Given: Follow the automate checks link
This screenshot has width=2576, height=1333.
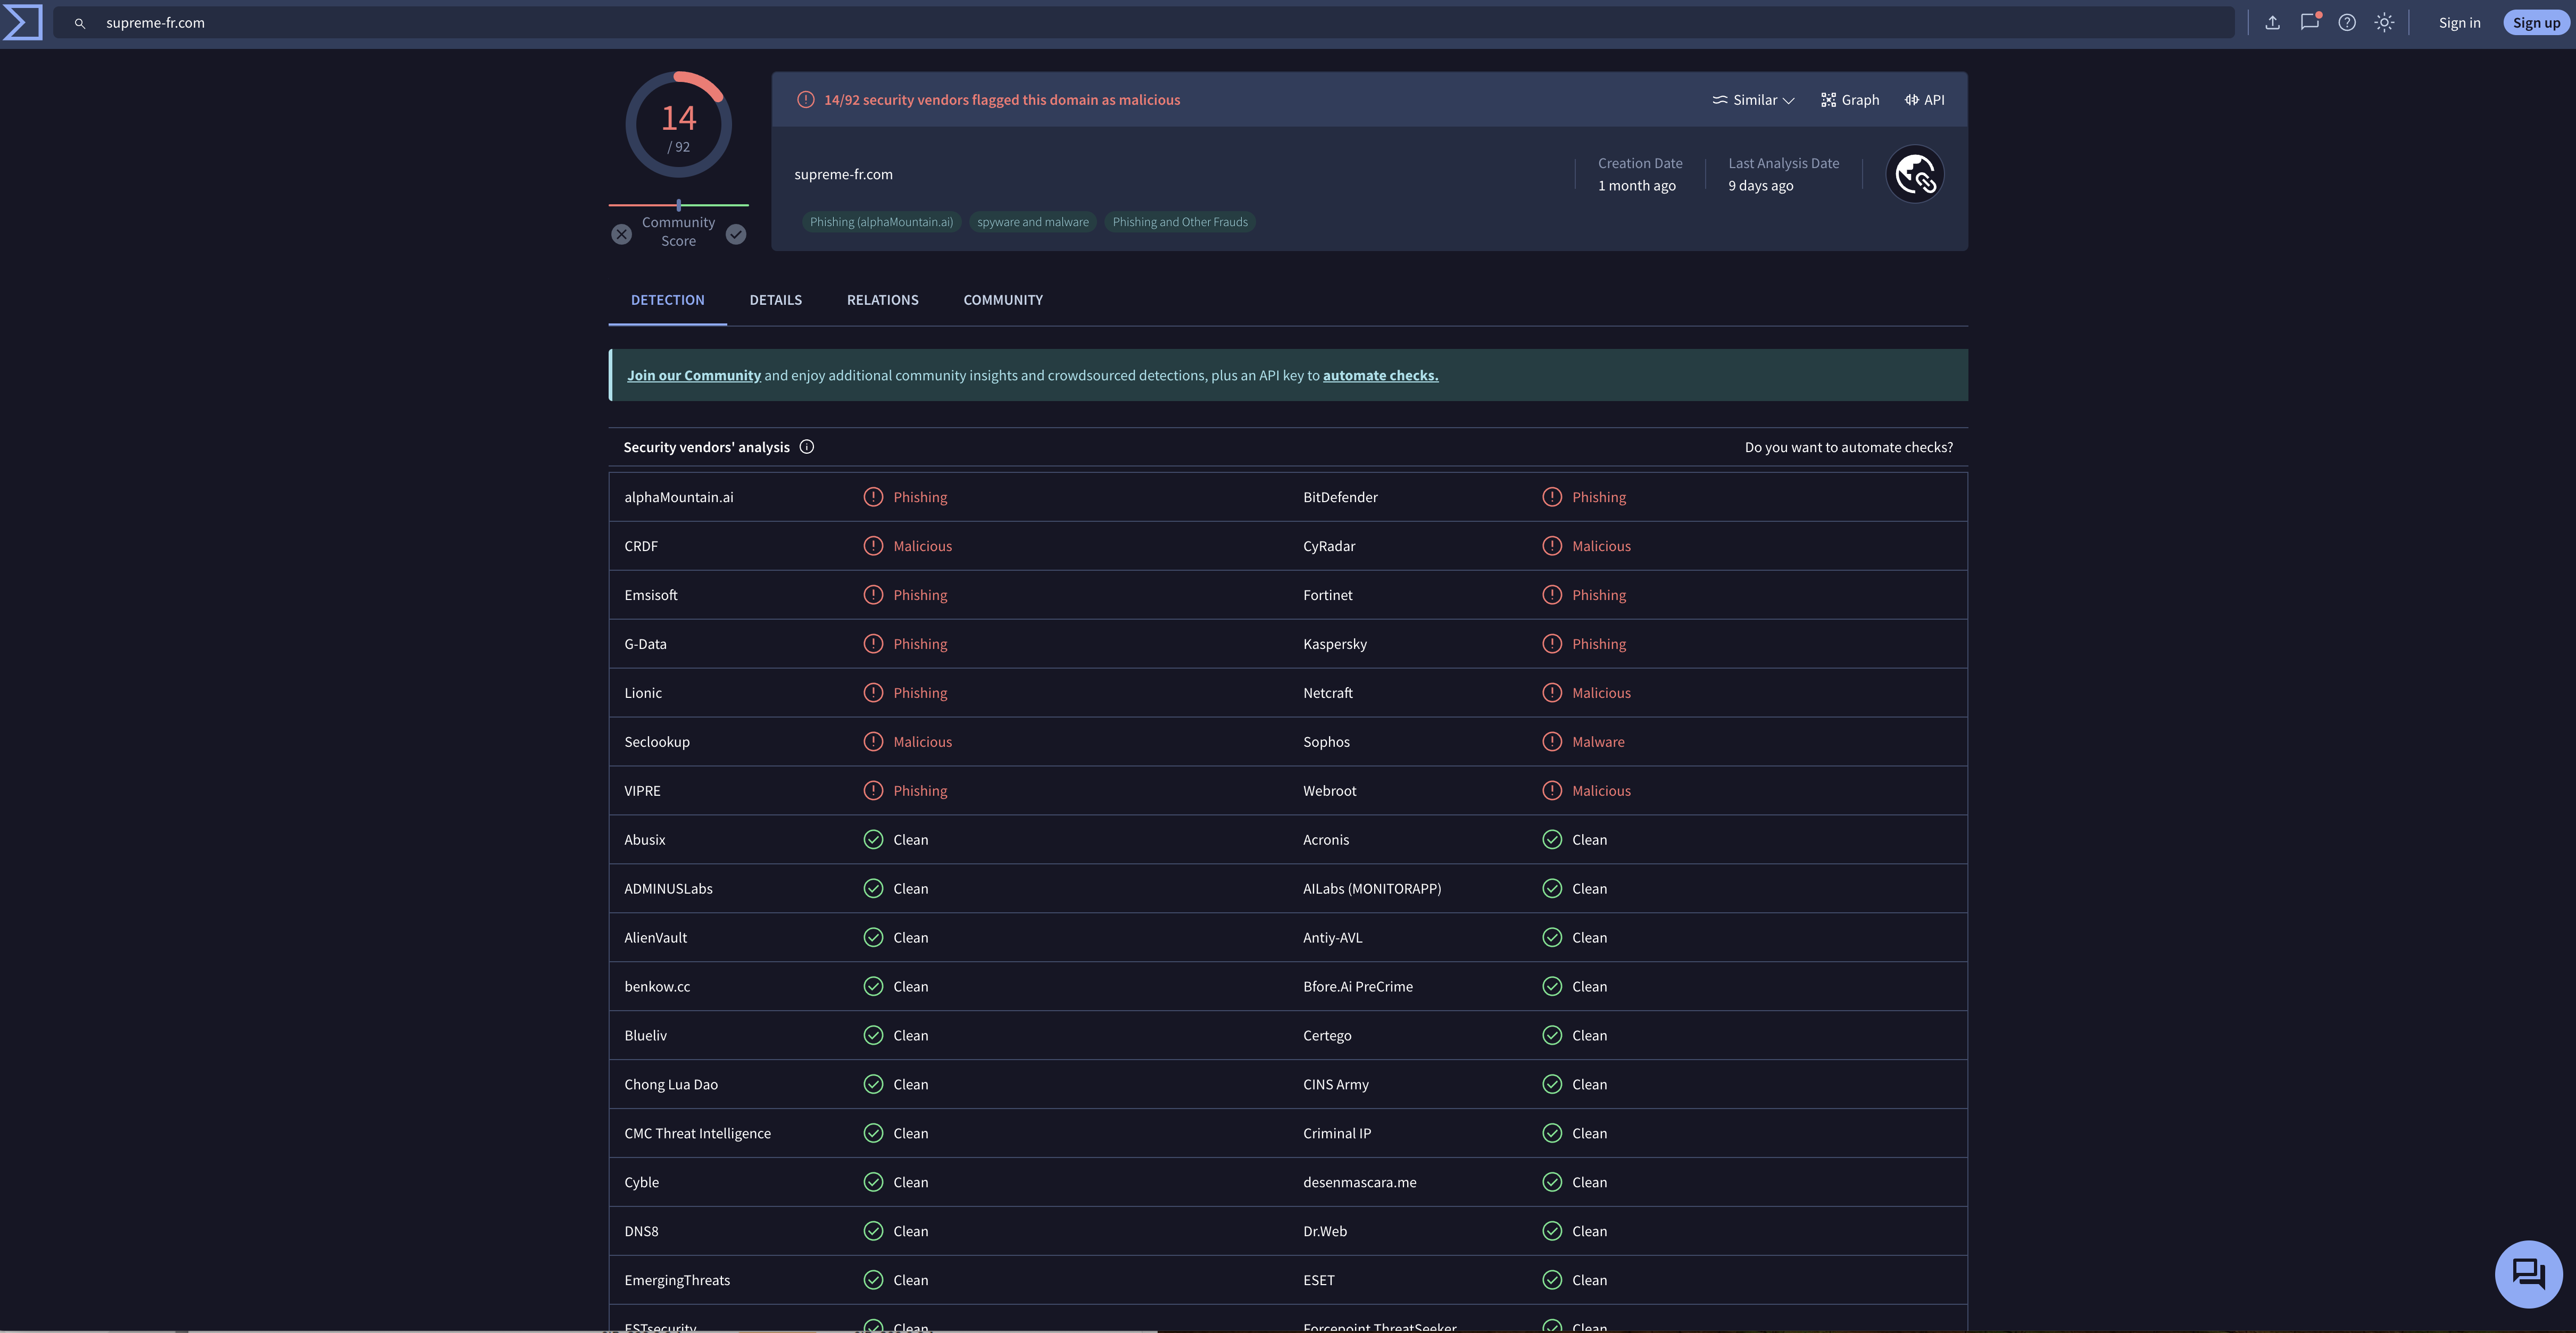Looking at the screenshot, I should coord(1380,376).
